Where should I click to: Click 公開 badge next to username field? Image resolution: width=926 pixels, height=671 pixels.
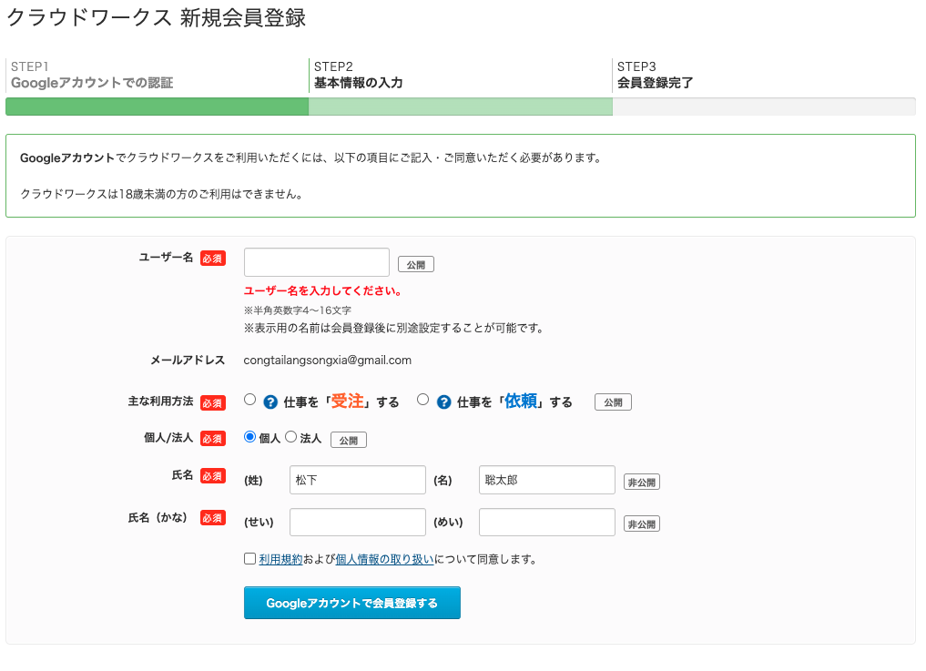[416, 265]
